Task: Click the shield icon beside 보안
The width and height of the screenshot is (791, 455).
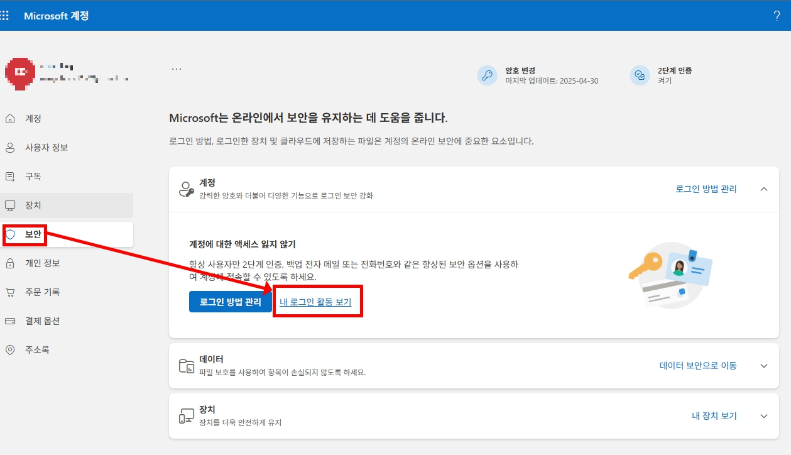Action: (x=10, y=234)
